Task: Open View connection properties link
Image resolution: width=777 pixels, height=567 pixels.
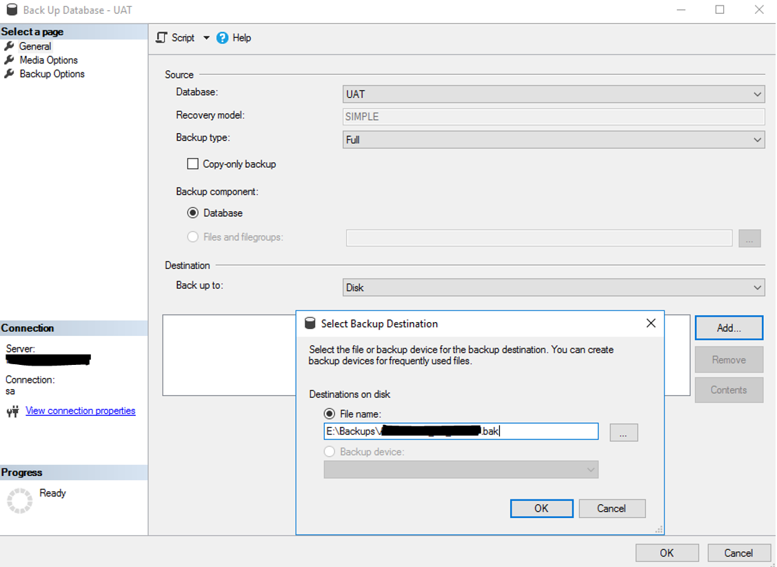Action: [x=80, y=411]
